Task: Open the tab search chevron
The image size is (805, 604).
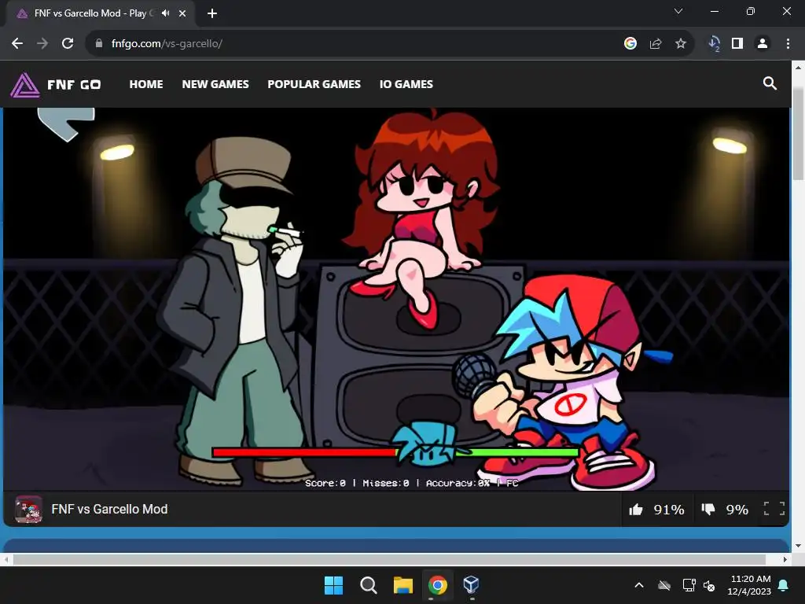Action: point(678,11)
